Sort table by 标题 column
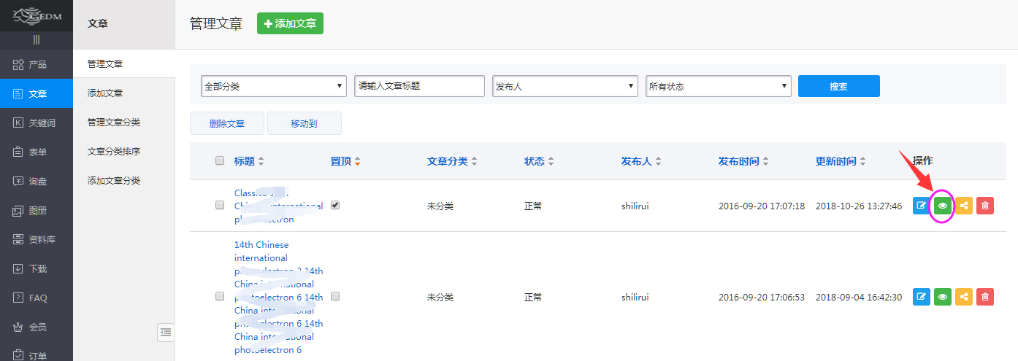Viewport: 1018px width, 361px height. click(249, 161)
